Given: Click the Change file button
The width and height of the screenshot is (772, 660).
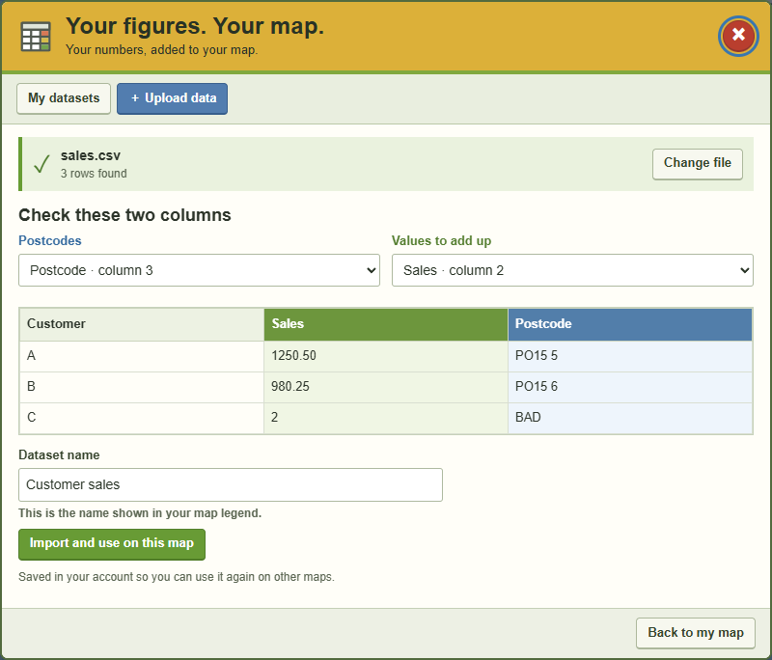Looking at the screenshot, I should [x=697, y=164].
